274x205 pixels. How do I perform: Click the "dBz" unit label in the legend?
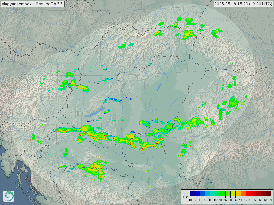click(x=185, y=197)
